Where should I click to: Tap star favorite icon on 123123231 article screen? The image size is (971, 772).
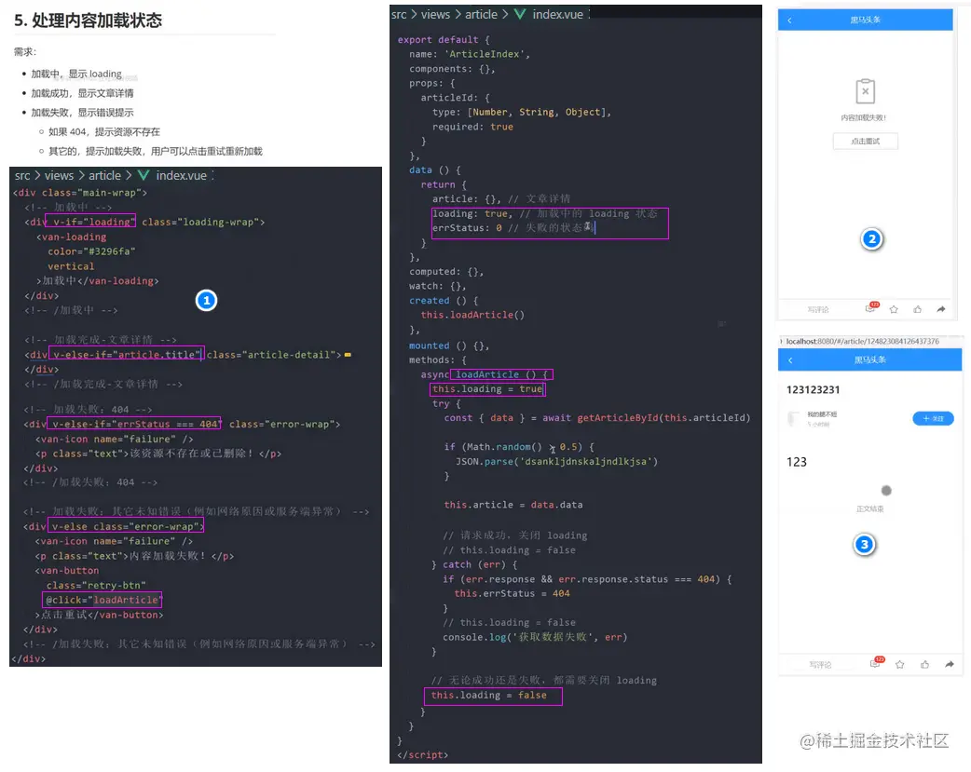(x=900, y=664)
